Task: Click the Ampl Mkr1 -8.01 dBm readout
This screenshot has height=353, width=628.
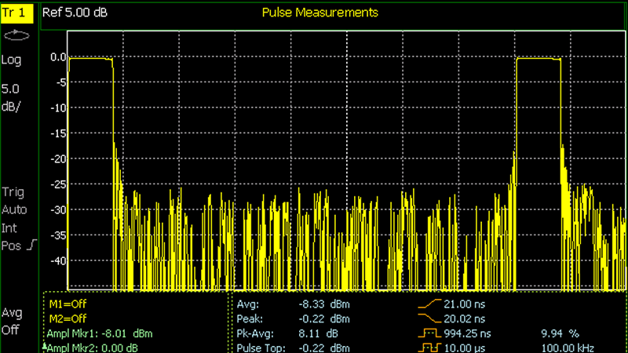Action: tap(100, 333)
